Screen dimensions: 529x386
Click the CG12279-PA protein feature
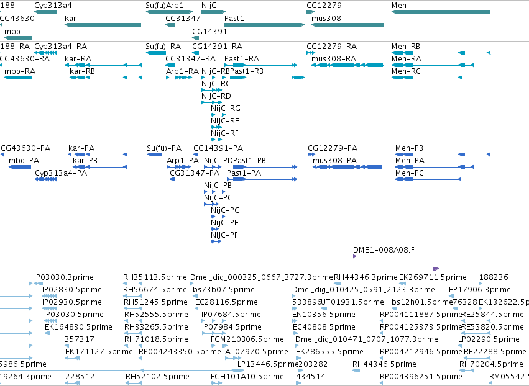(x=311, y=155)
